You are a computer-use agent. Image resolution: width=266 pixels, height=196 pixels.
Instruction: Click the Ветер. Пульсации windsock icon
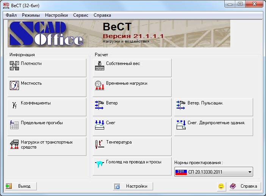[x=181, y=105]
